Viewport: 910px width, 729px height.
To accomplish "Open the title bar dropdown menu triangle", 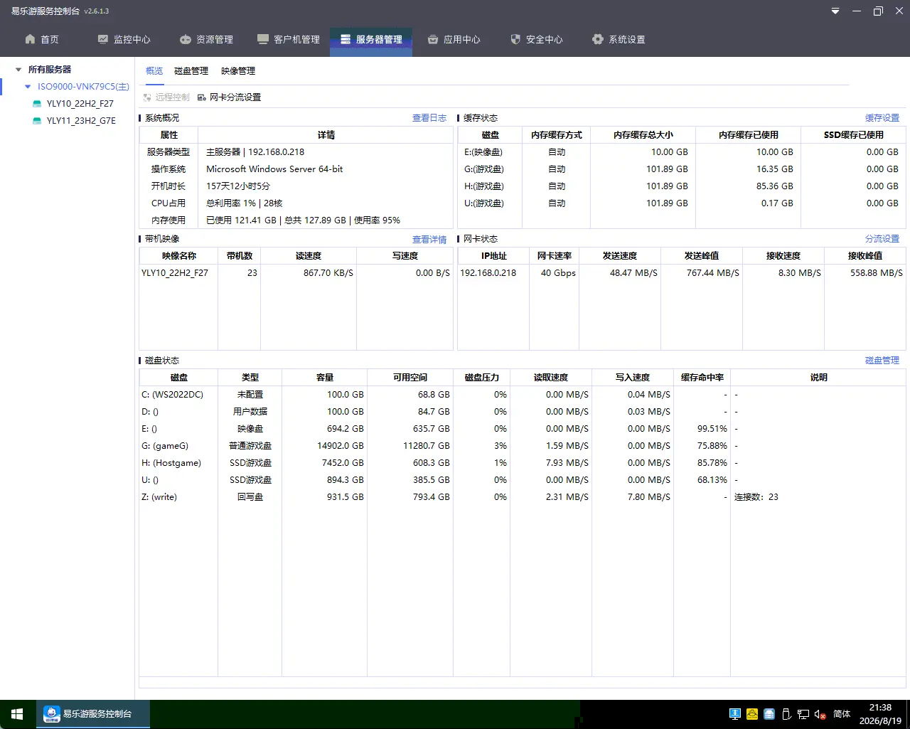I will click(x=835, y=11).
